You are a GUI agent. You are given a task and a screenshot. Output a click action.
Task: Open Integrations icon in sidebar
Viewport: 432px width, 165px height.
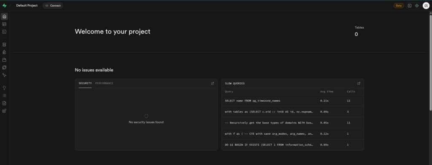(4, 111)
